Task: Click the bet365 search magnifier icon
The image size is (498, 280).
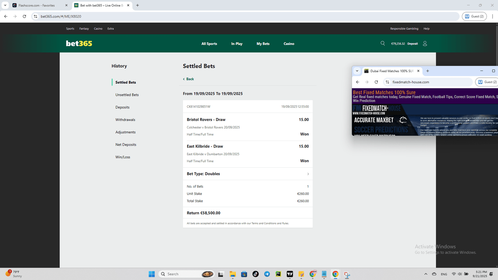Action: pos(383,44)
